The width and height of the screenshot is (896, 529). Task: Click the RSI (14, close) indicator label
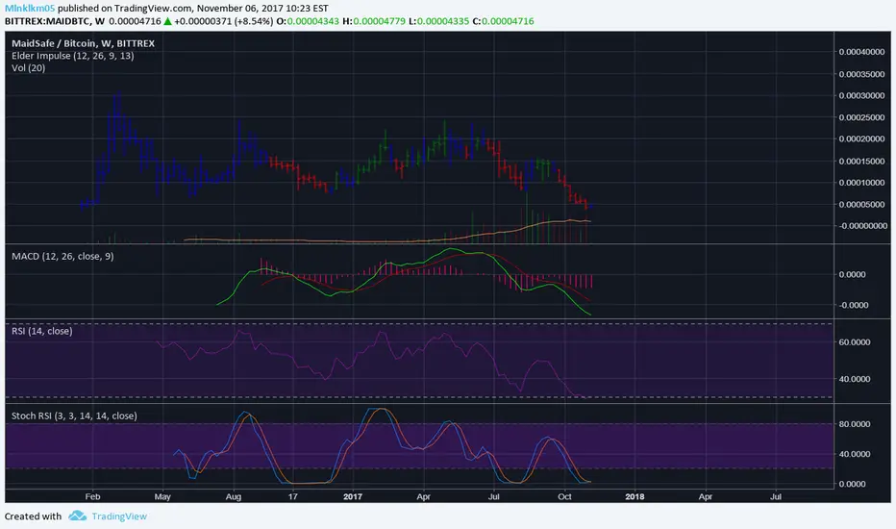tap(42, 331)
